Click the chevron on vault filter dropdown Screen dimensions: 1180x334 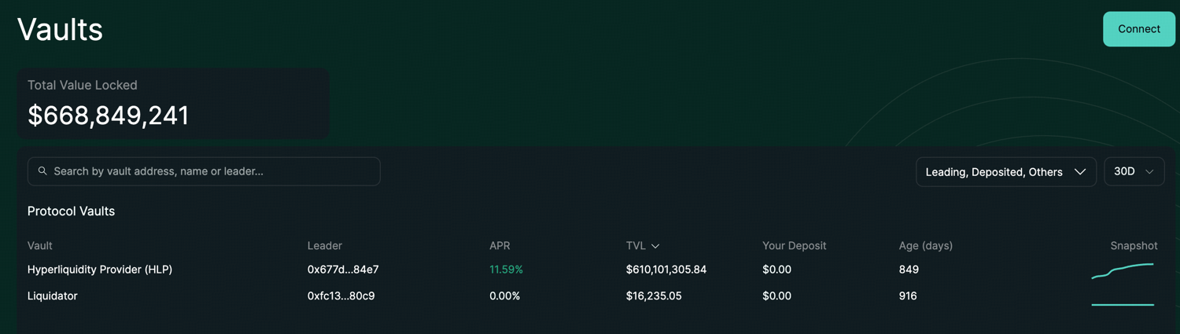(1080, 172)
